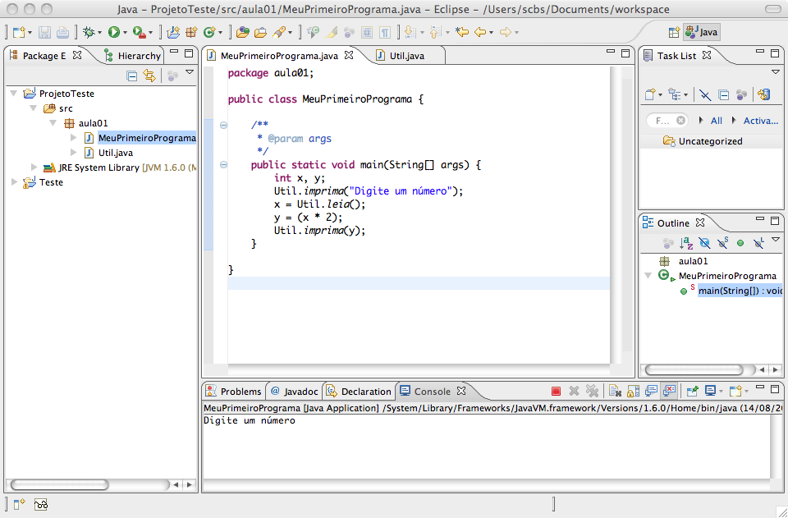Click the Clear Console icon
The width and height of the screenshot is (788, 518).
click(612, 392)
